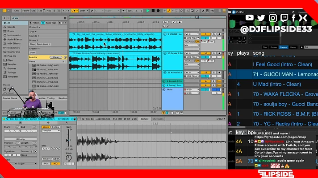
Task: Solo the 9 KSHMR track
Action: pos(214,34)
